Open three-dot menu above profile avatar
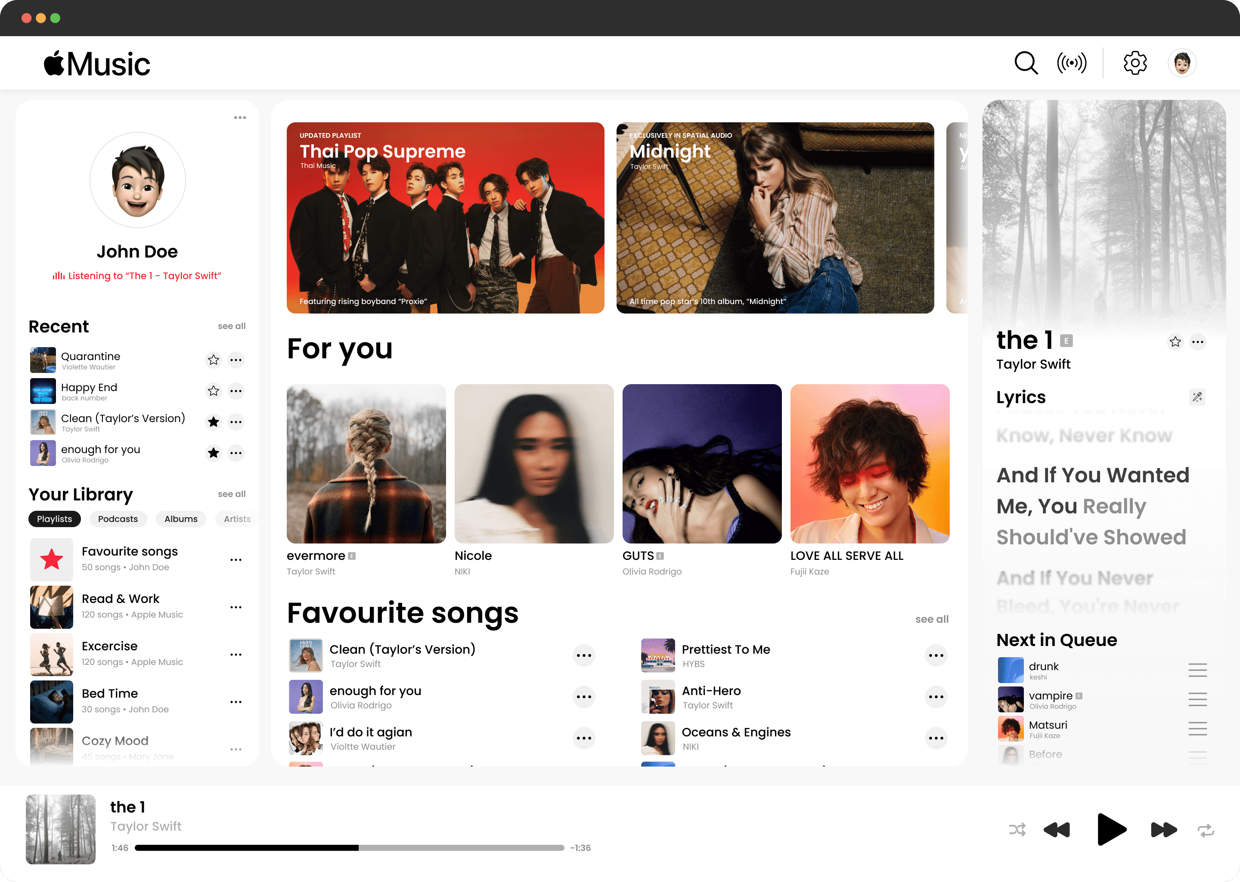The image size is (1240, 882). pos(239,117)
